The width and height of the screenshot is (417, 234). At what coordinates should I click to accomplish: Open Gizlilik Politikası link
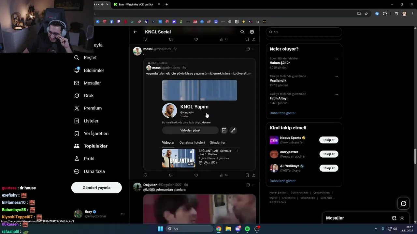point(300,193)
